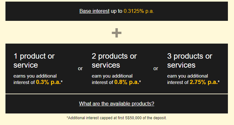
Task: Click the 2 products or services heading
Action: coord(114,61)
